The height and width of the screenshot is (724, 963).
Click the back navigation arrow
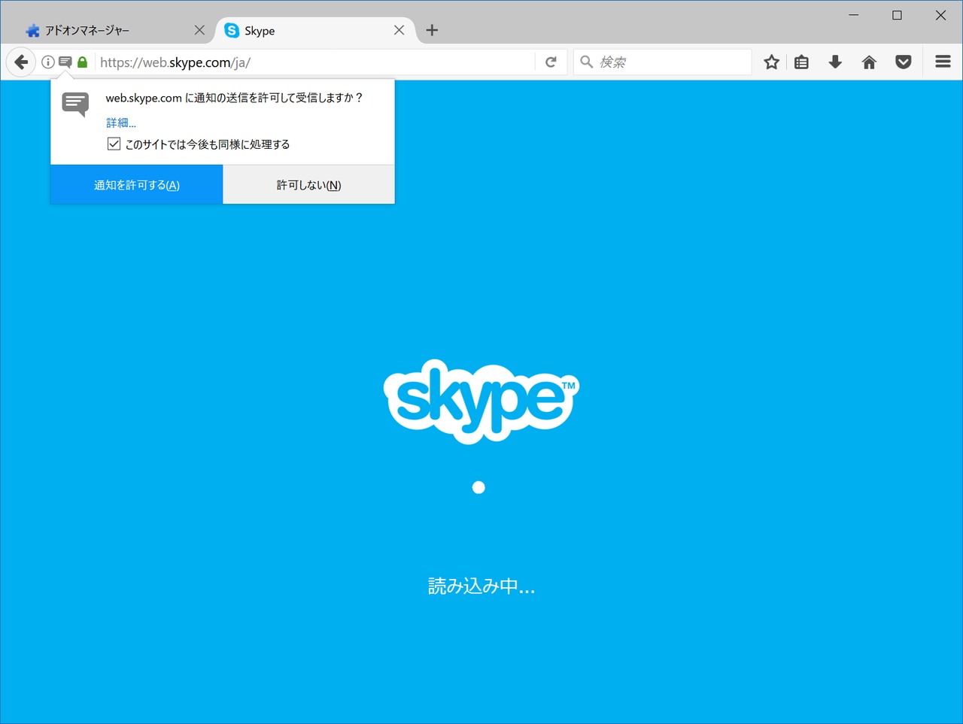[x=20, y=62]
